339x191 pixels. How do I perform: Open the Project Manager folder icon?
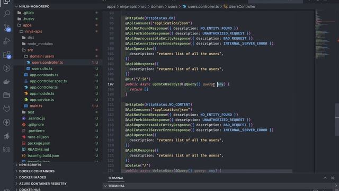coord(7,95)
